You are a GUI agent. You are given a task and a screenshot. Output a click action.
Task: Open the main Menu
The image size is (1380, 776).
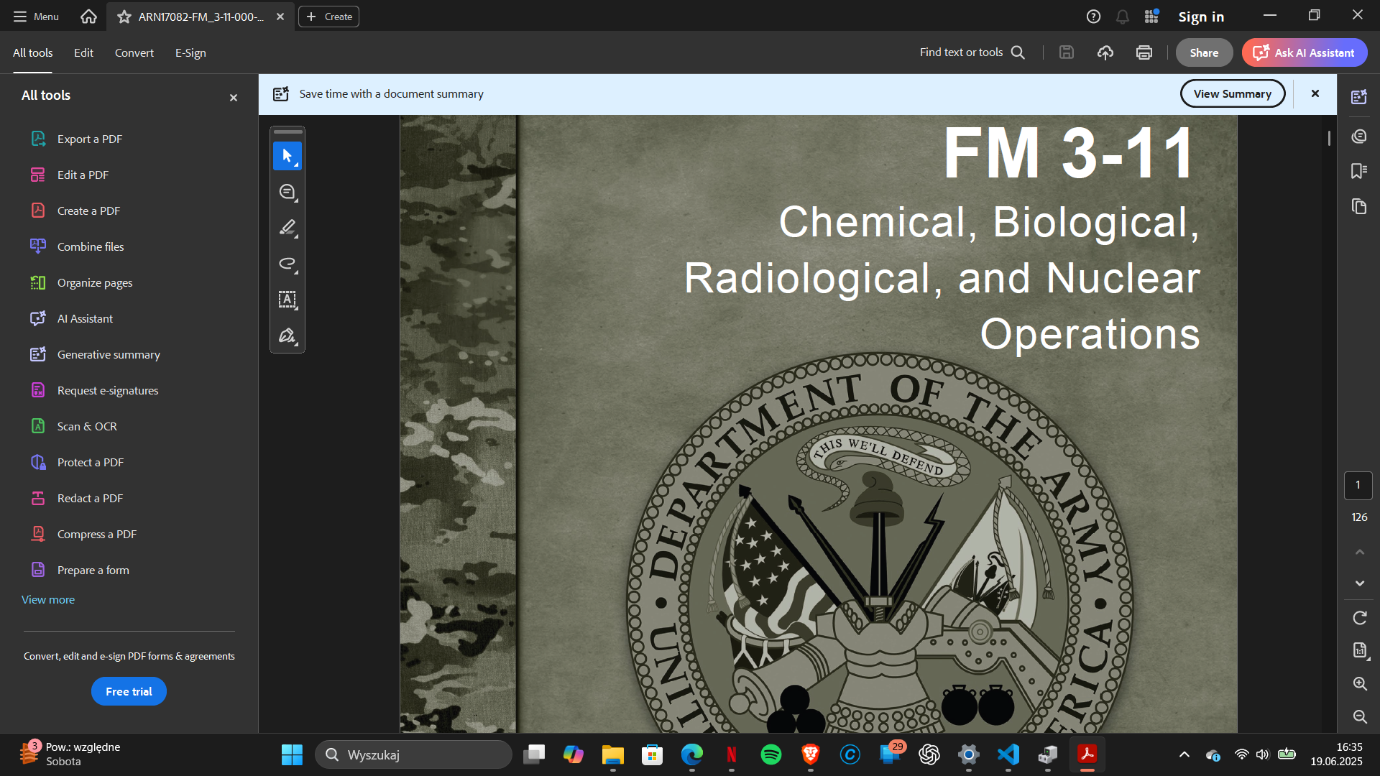click(36, 17)
